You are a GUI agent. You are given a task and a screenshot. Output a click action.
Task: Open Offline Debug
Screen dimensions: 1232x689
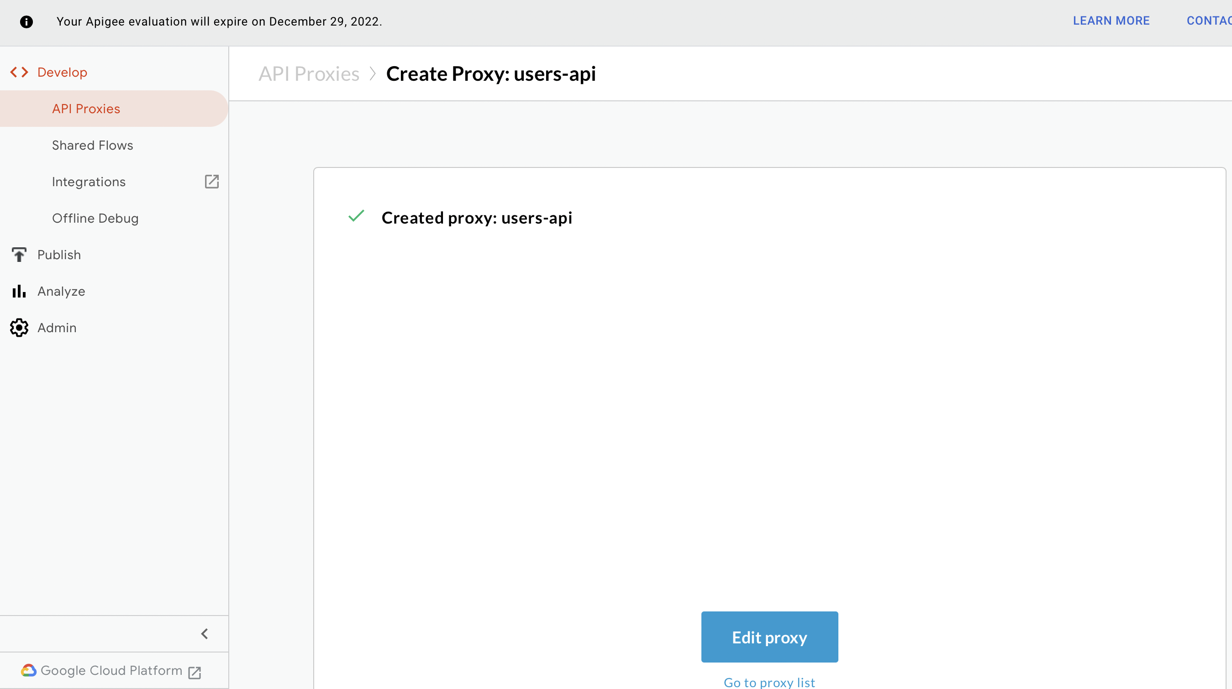coord(95,219)
